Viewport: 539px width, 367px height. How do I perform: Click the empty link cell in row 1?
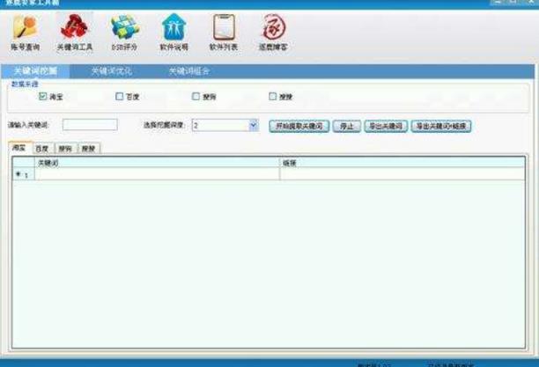click(402, 174)
